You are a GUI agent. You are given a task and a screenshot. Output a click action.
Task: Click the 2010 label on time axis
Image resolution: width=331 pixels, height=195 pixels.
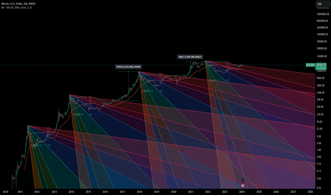(x=5, y=192)
